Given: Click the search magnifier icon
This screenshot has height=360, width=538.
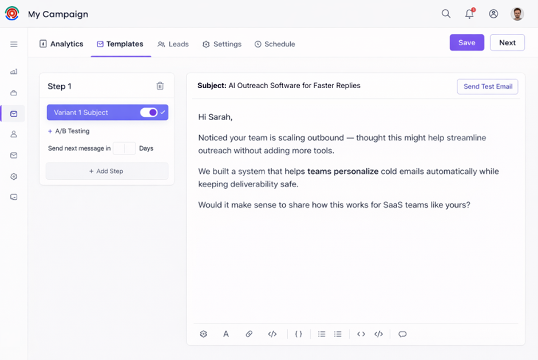Looking at the screenshot, I should [446, 14].
